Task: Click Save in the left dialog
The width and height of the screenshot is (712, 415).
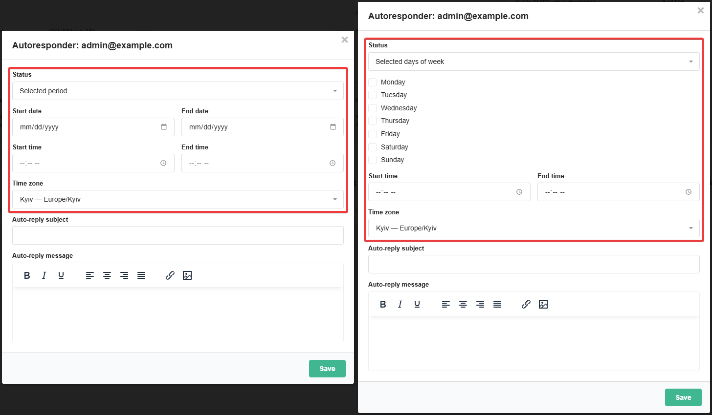Action: [327, 369]
